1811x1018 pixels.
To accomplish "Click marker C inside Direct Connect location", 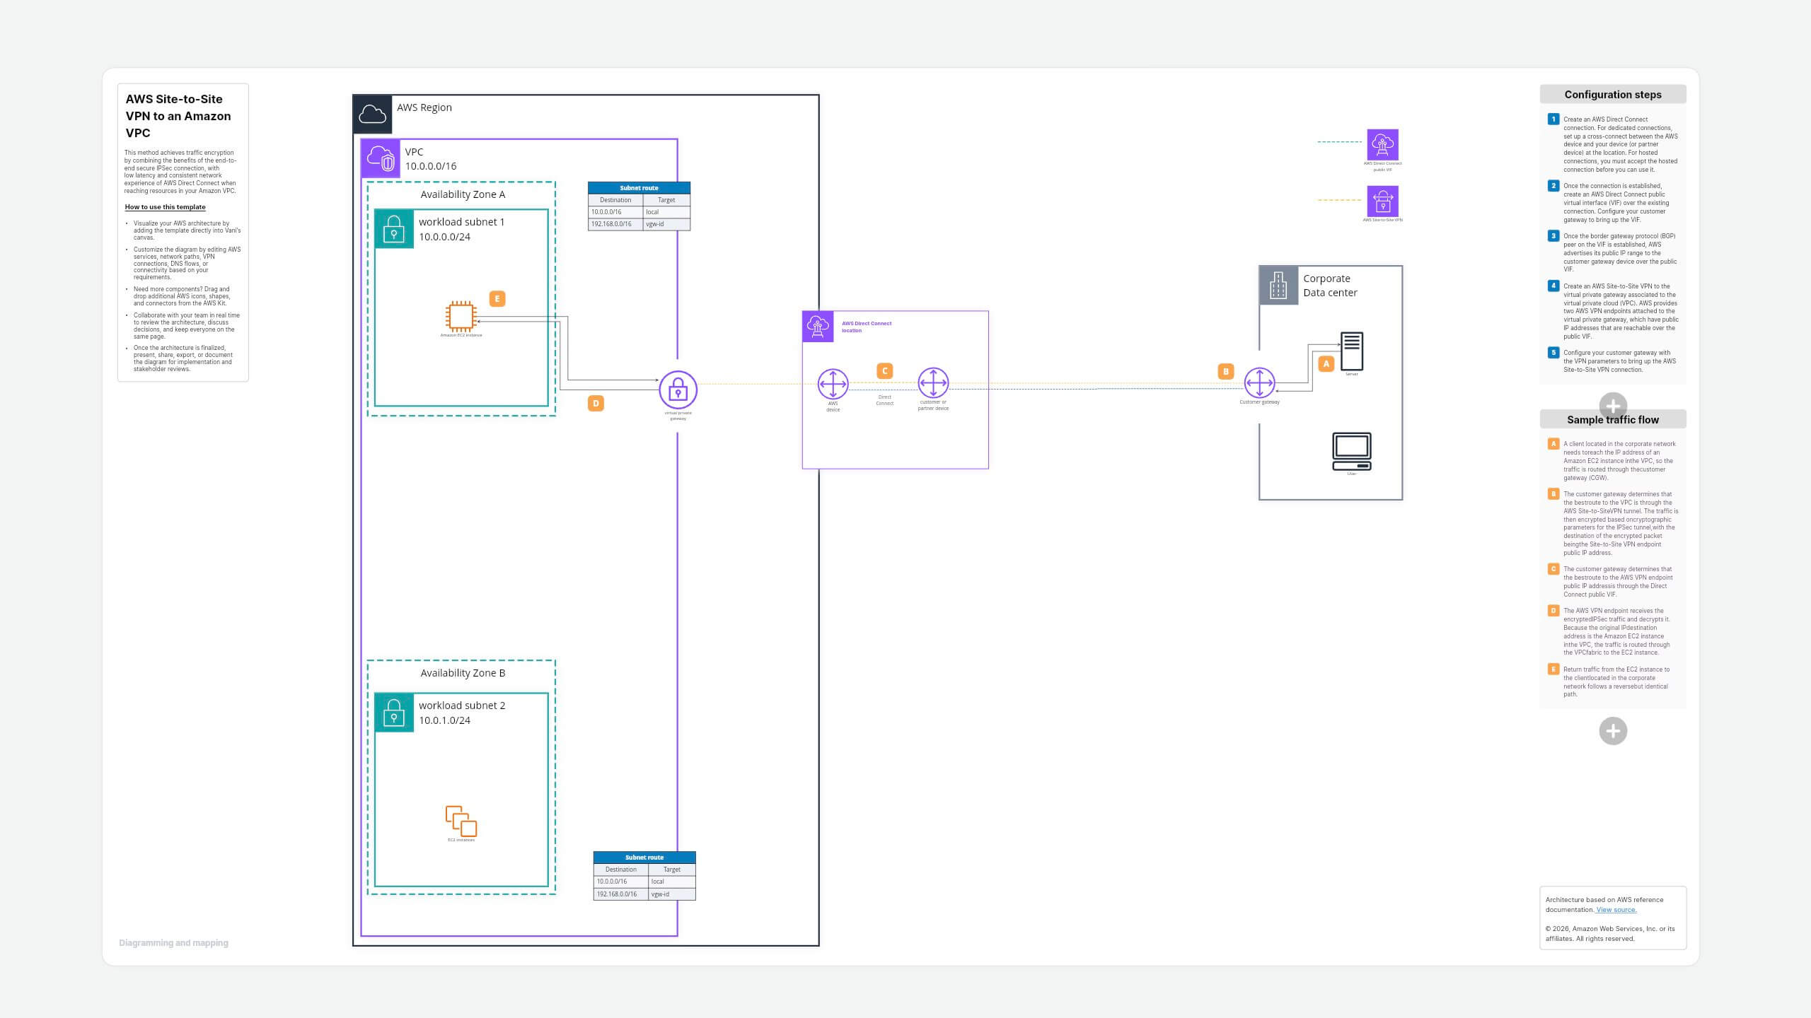I will [x=884, y=371].
